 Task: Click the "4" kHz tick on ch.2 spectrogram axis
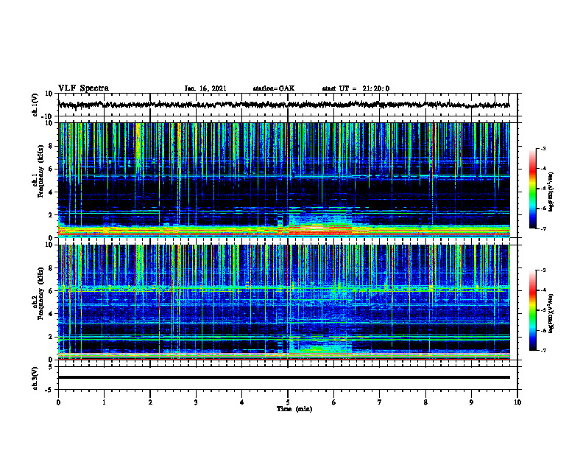[x=51, y=314]
